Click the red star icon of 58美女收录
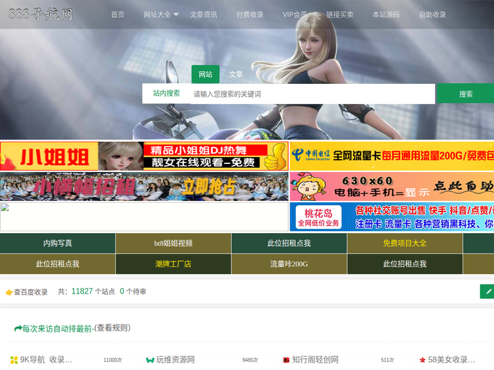Image resolution: width=494 pixels, height=370 pixels. pos(422,360)
